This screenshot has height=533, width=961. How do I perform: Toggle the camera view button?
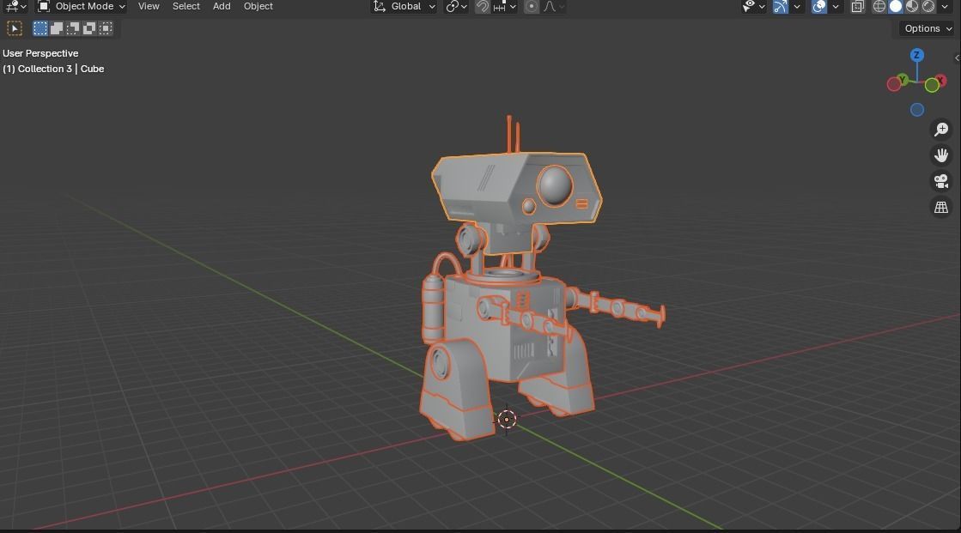pos(940,181)
